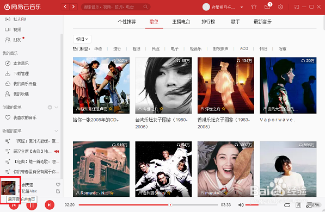325x212 pixels.
Task: Go forward with the right arrow button
Action: tap(73, 7)
